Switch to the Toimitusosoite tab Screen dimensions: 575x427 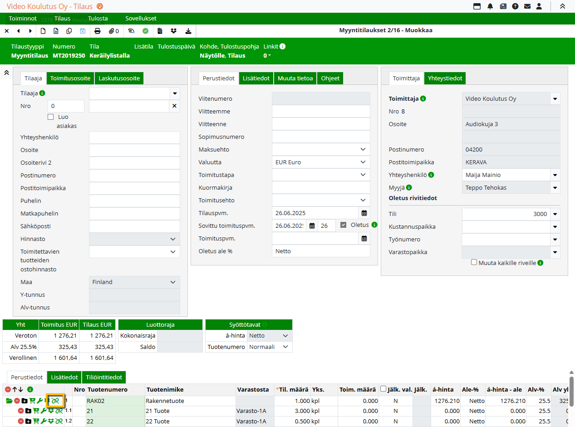70,79
